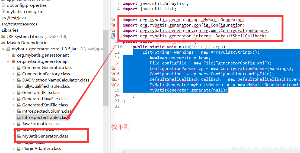
Task: Select the dbconfig.properties file
Action: click(x=27, y=5)
